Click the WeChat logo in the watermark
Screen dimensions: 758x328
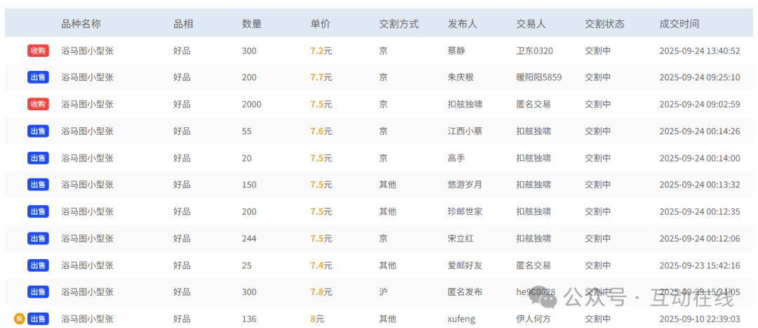547,298
